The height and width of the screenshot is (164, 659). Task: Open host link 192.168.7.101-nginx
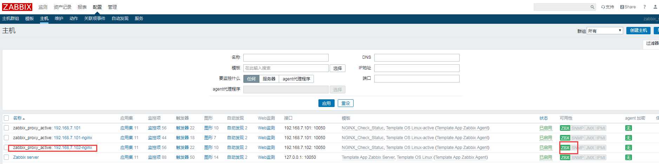pos(73,138)
